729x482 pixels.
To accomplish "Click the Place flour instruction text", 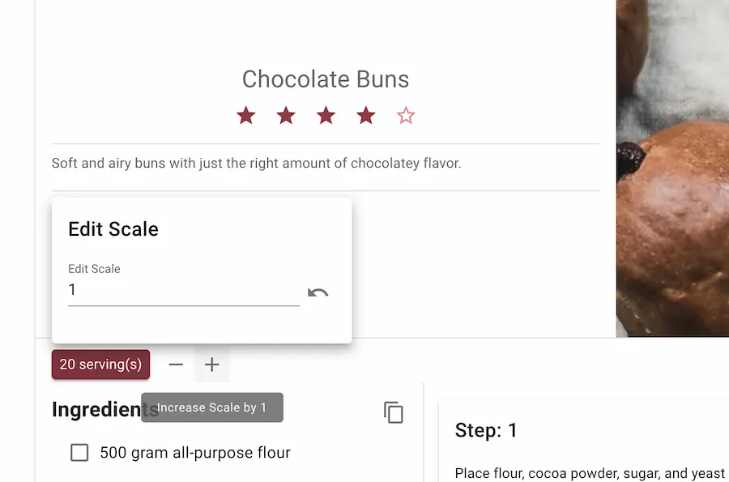I will coord(590,473).
